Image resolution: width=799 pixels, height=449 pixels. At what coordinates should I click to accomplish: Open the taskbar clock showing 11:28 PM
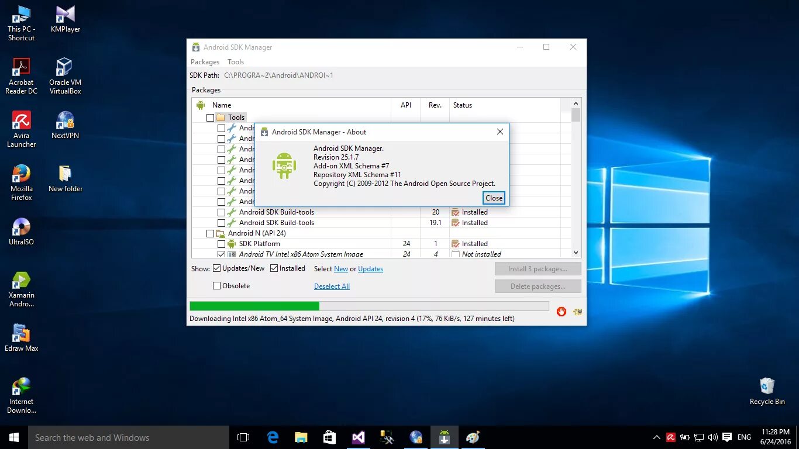click(775, 437)
